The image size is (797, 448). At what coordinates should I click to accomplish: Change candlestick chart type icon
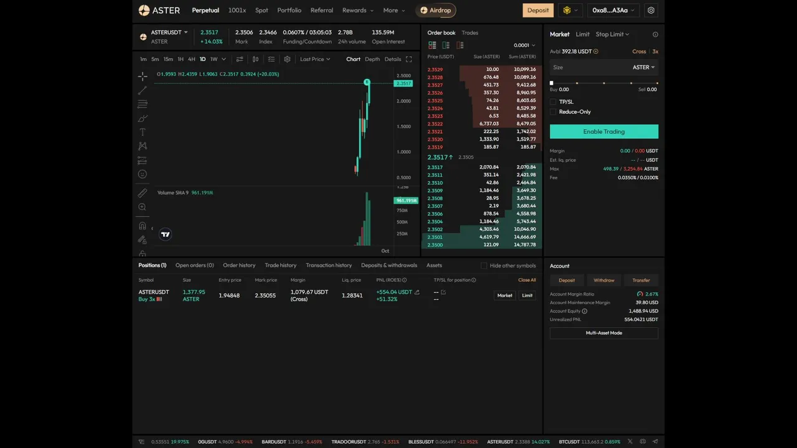(255, 59)
